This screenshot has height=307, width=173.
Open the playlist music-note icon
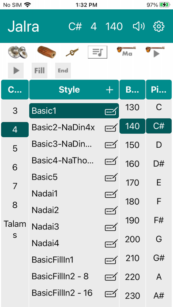click(x=98, y=52)
